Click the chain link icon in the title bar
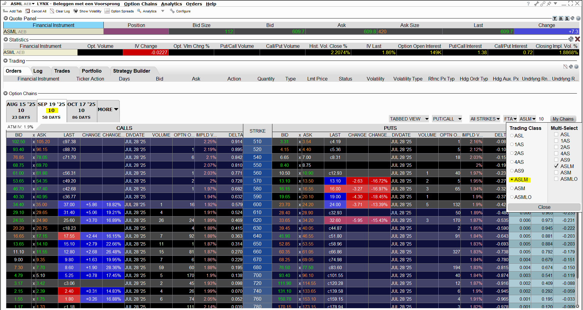The image size is (583, 310). click(543, 4)
